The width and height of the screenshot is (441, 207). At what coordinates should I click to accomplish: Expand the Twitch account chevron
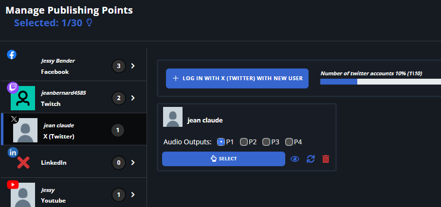click(132, 98)
